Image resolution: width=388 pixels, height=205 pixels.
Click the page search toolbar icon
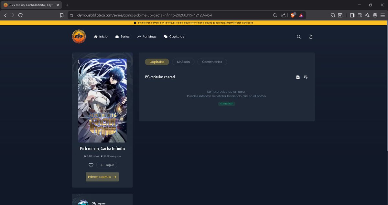click(340, 15)
